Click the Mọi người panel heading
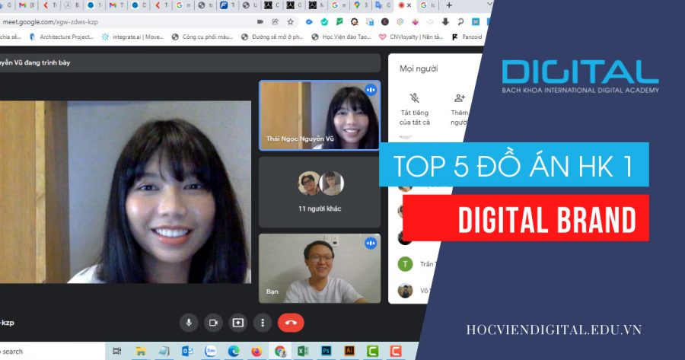Viewport: 685px width, 360px height. coord(419,68)
